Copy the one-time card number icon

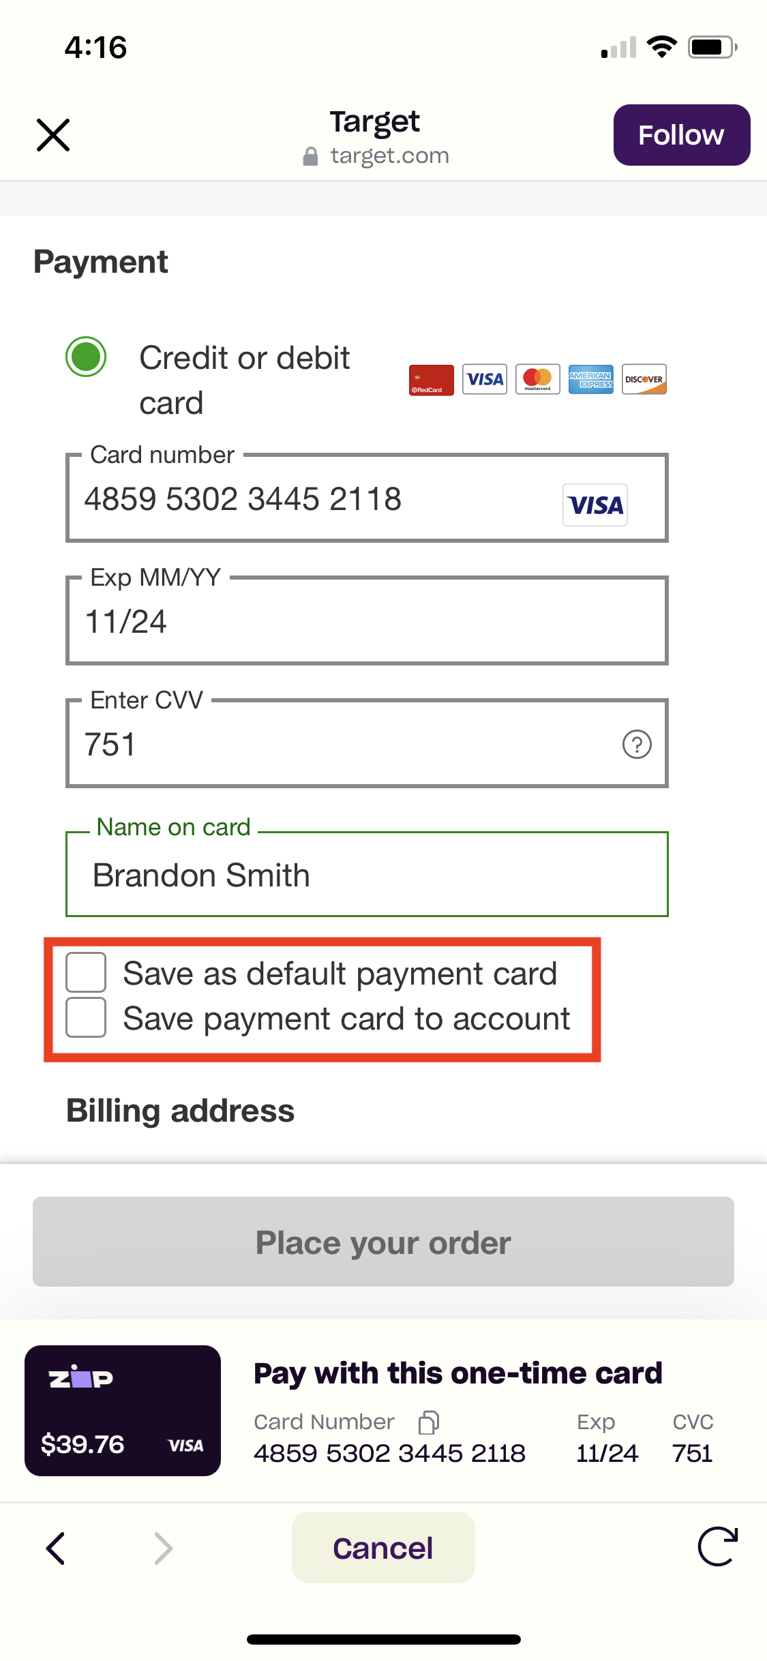tap(429, 1422)
